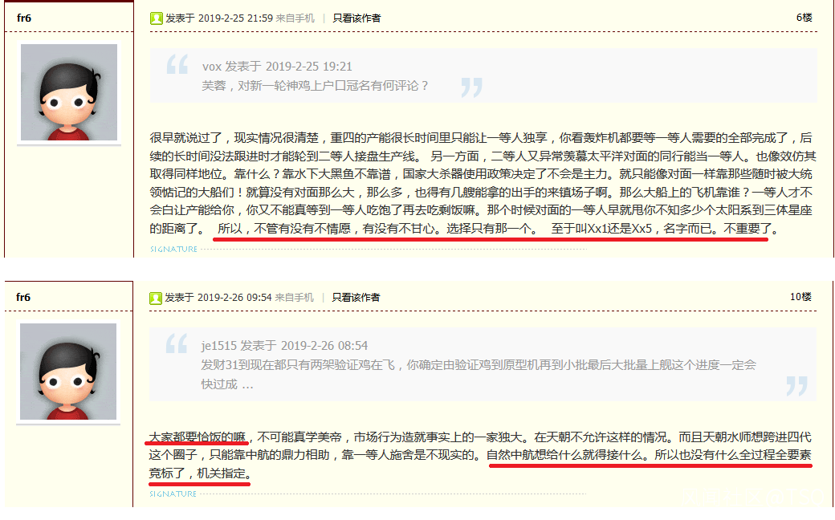
Task: Select 只看该作者 in the 10楼 post
Action: point(356,298)
